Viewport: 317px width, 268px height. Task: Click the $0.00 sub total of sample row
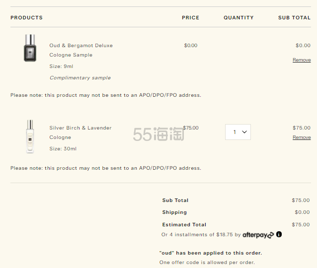(x=303, y=46)
